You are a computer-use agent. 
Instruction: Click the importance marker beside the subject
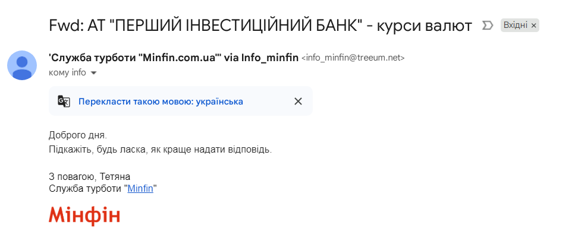(487, 26)
